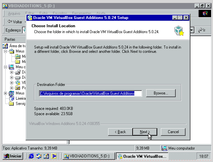Screen dimensions: 213x162
Task: Go back with the Back button
Action: 120,132
